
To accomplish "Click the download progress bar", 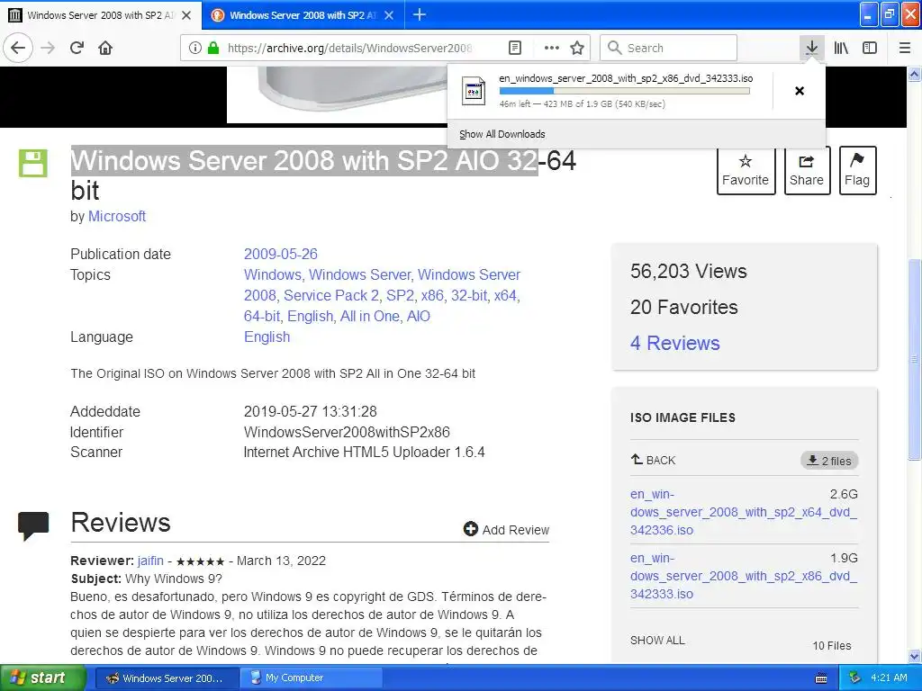I will click(625, 91).
